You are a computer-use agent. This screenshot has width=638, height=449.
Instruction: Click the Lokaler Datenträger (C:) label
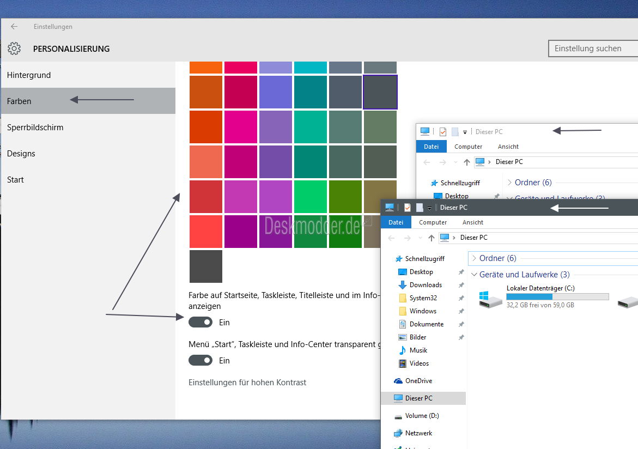(x=540, y=288)
